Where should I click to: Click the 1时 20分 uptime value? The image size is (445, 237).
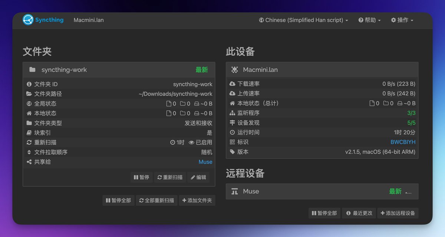[405, 132]
